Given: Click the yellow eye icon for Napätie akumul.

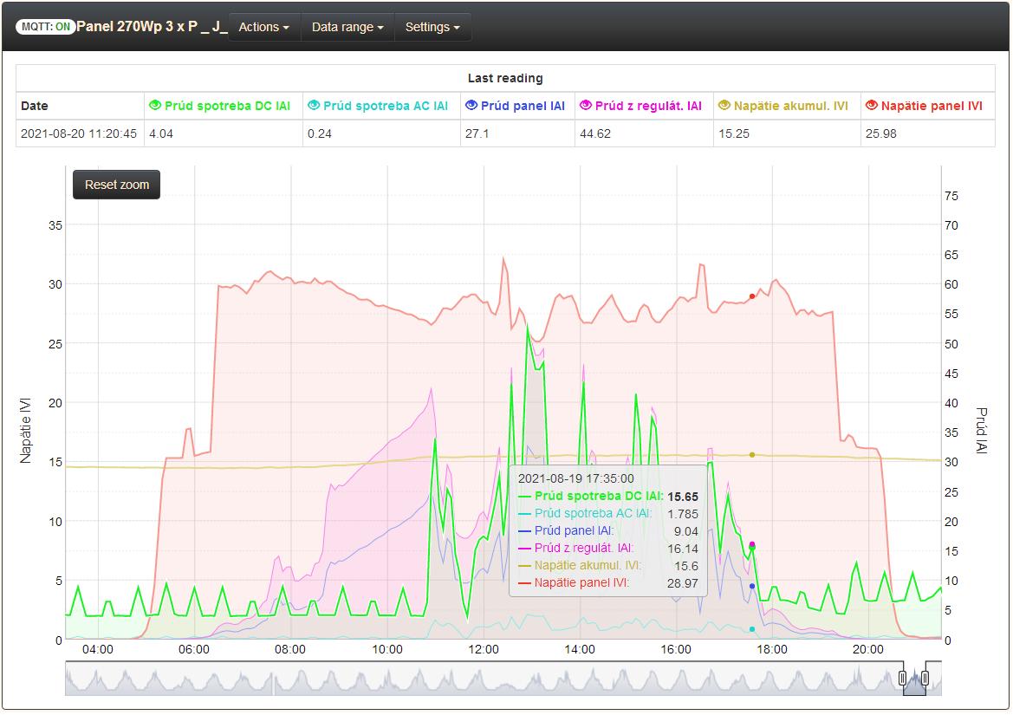Looking at the screenshot, I should 724,106.
